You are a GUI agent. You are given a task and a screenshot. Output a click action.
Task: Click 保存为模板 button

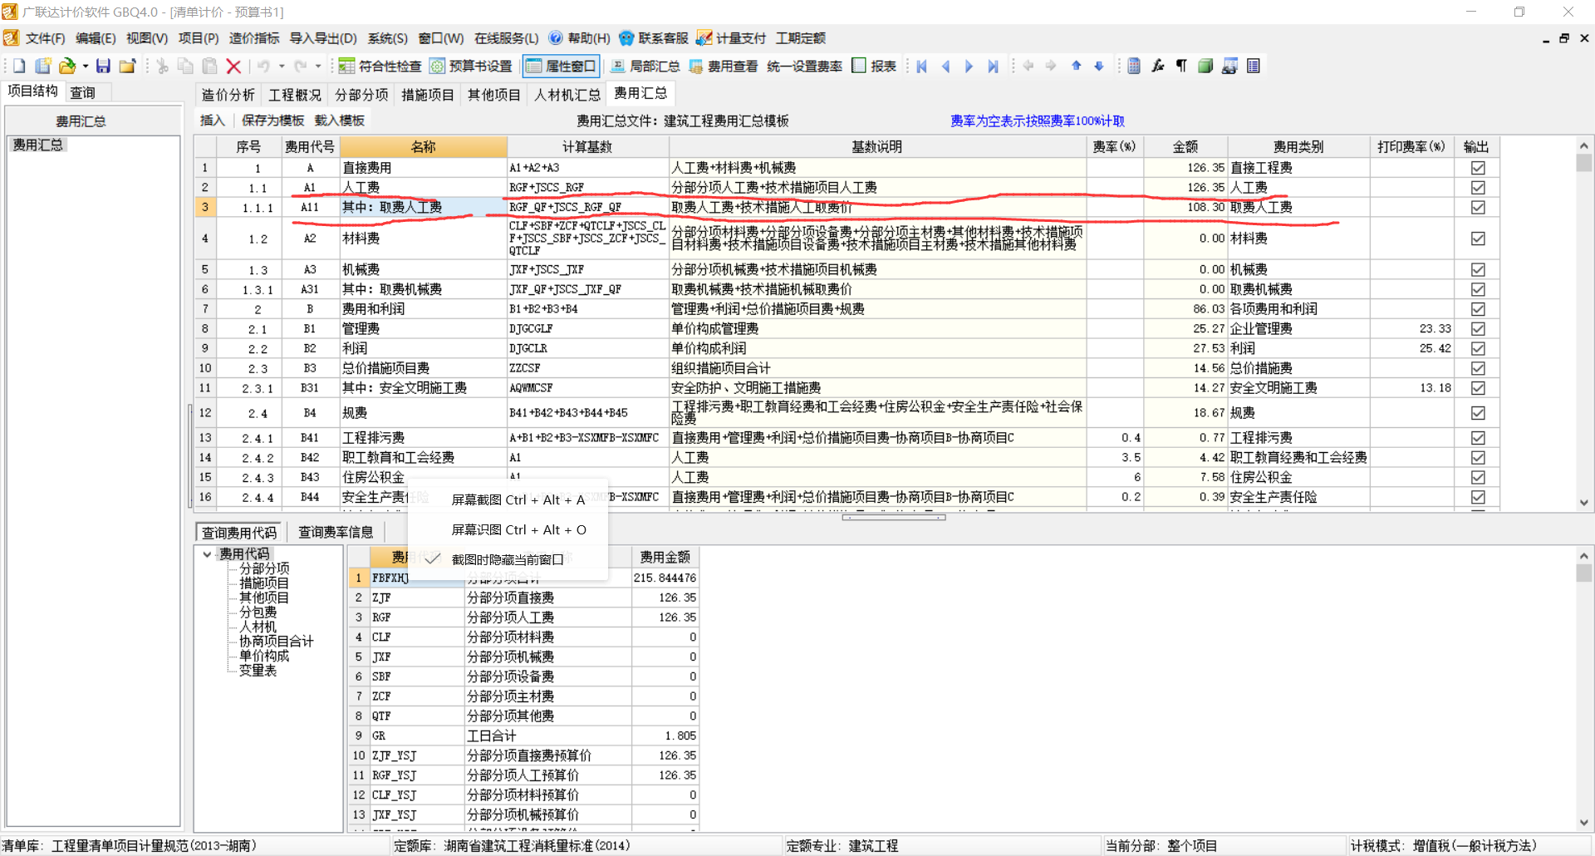(x=273, y=121)
